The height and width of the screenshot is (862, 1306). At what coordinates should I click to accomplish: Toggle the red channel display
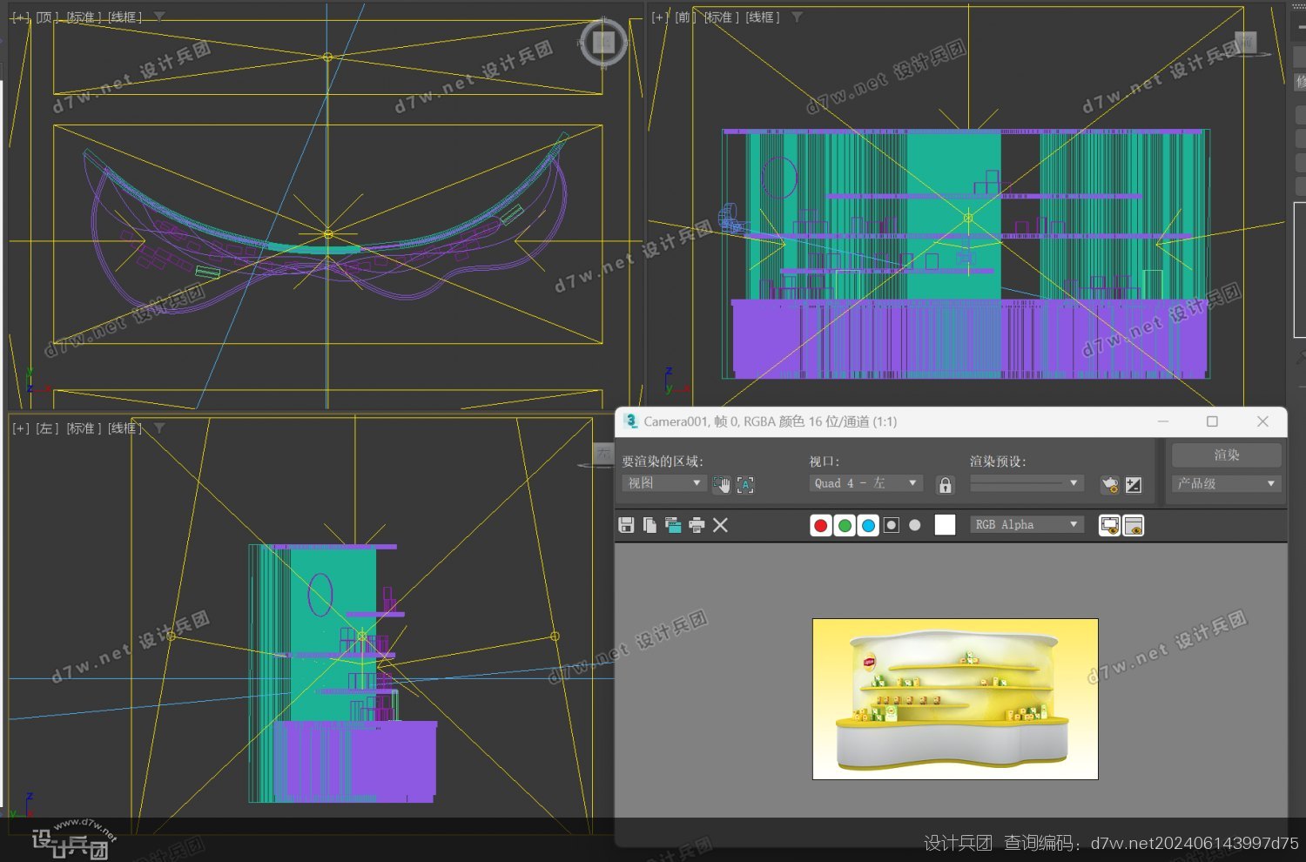(x=820, y=525)
